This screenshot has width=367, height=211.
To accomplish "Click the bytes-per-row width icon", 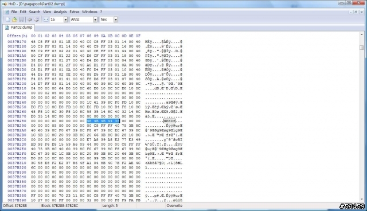I will [x=46, y=19].
